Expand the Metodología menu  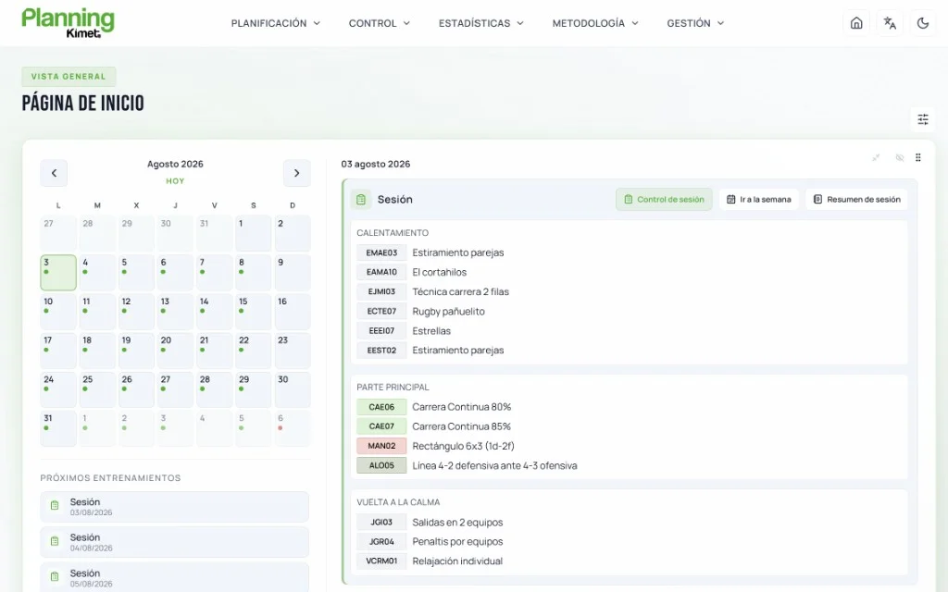[x=595, y=23]
